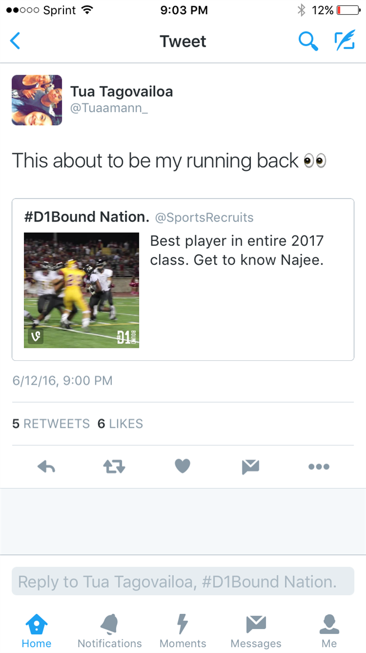Retweet using the retweet arrows icon
Image resolution: width=366 pixels, height=653 pixels.
115,466
